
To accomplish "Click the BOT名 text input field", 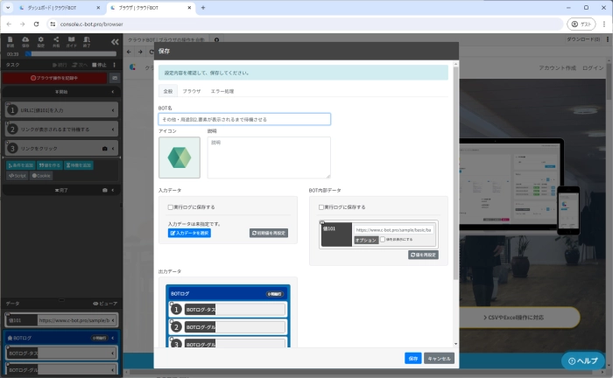I will [244, 119].
